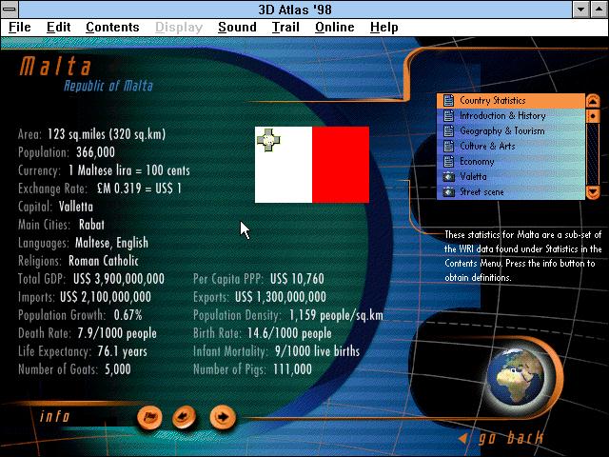Viewport: 609px width, 457px height.
Task: Click the info button
Action: point(54,417)
